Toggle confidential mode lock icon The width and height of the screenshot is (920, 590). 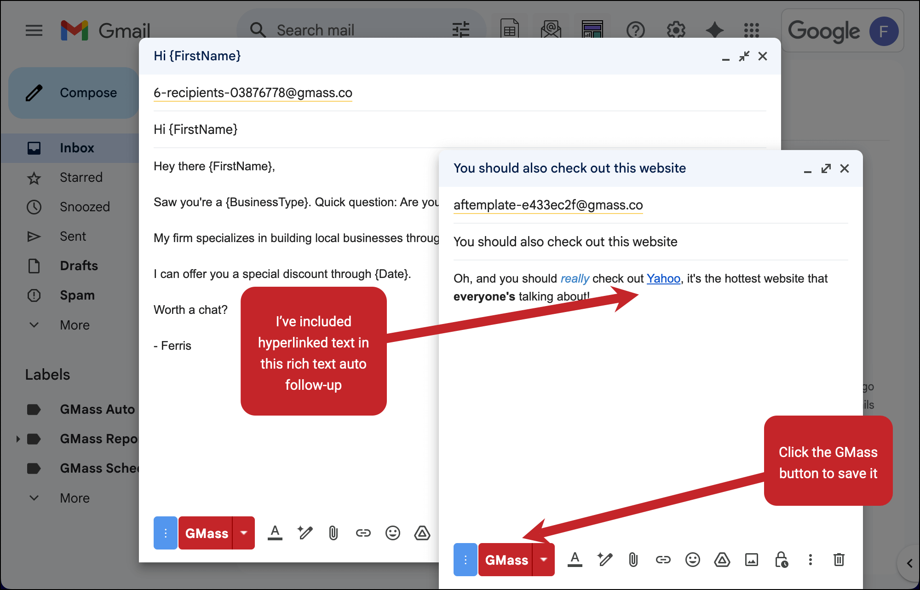click(x=781, y=560)
